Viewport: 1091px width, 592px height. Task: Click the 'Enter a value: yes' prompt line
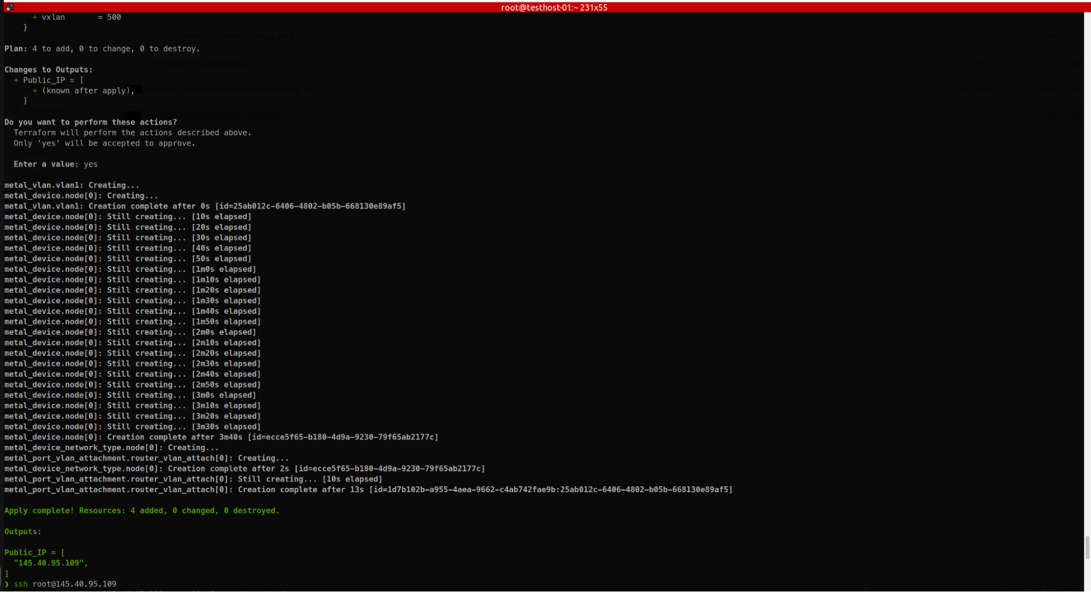(x=56, y=164)
